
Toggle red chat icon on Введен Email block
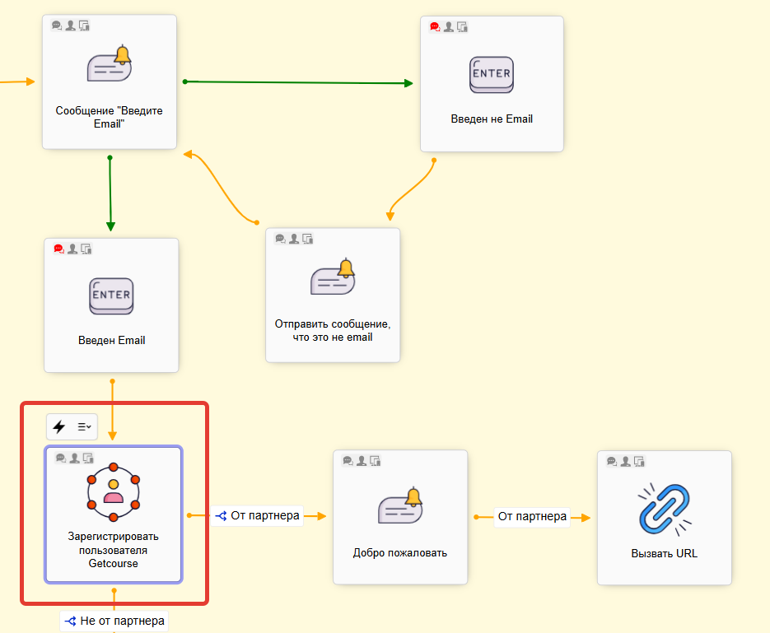[58, 249]
